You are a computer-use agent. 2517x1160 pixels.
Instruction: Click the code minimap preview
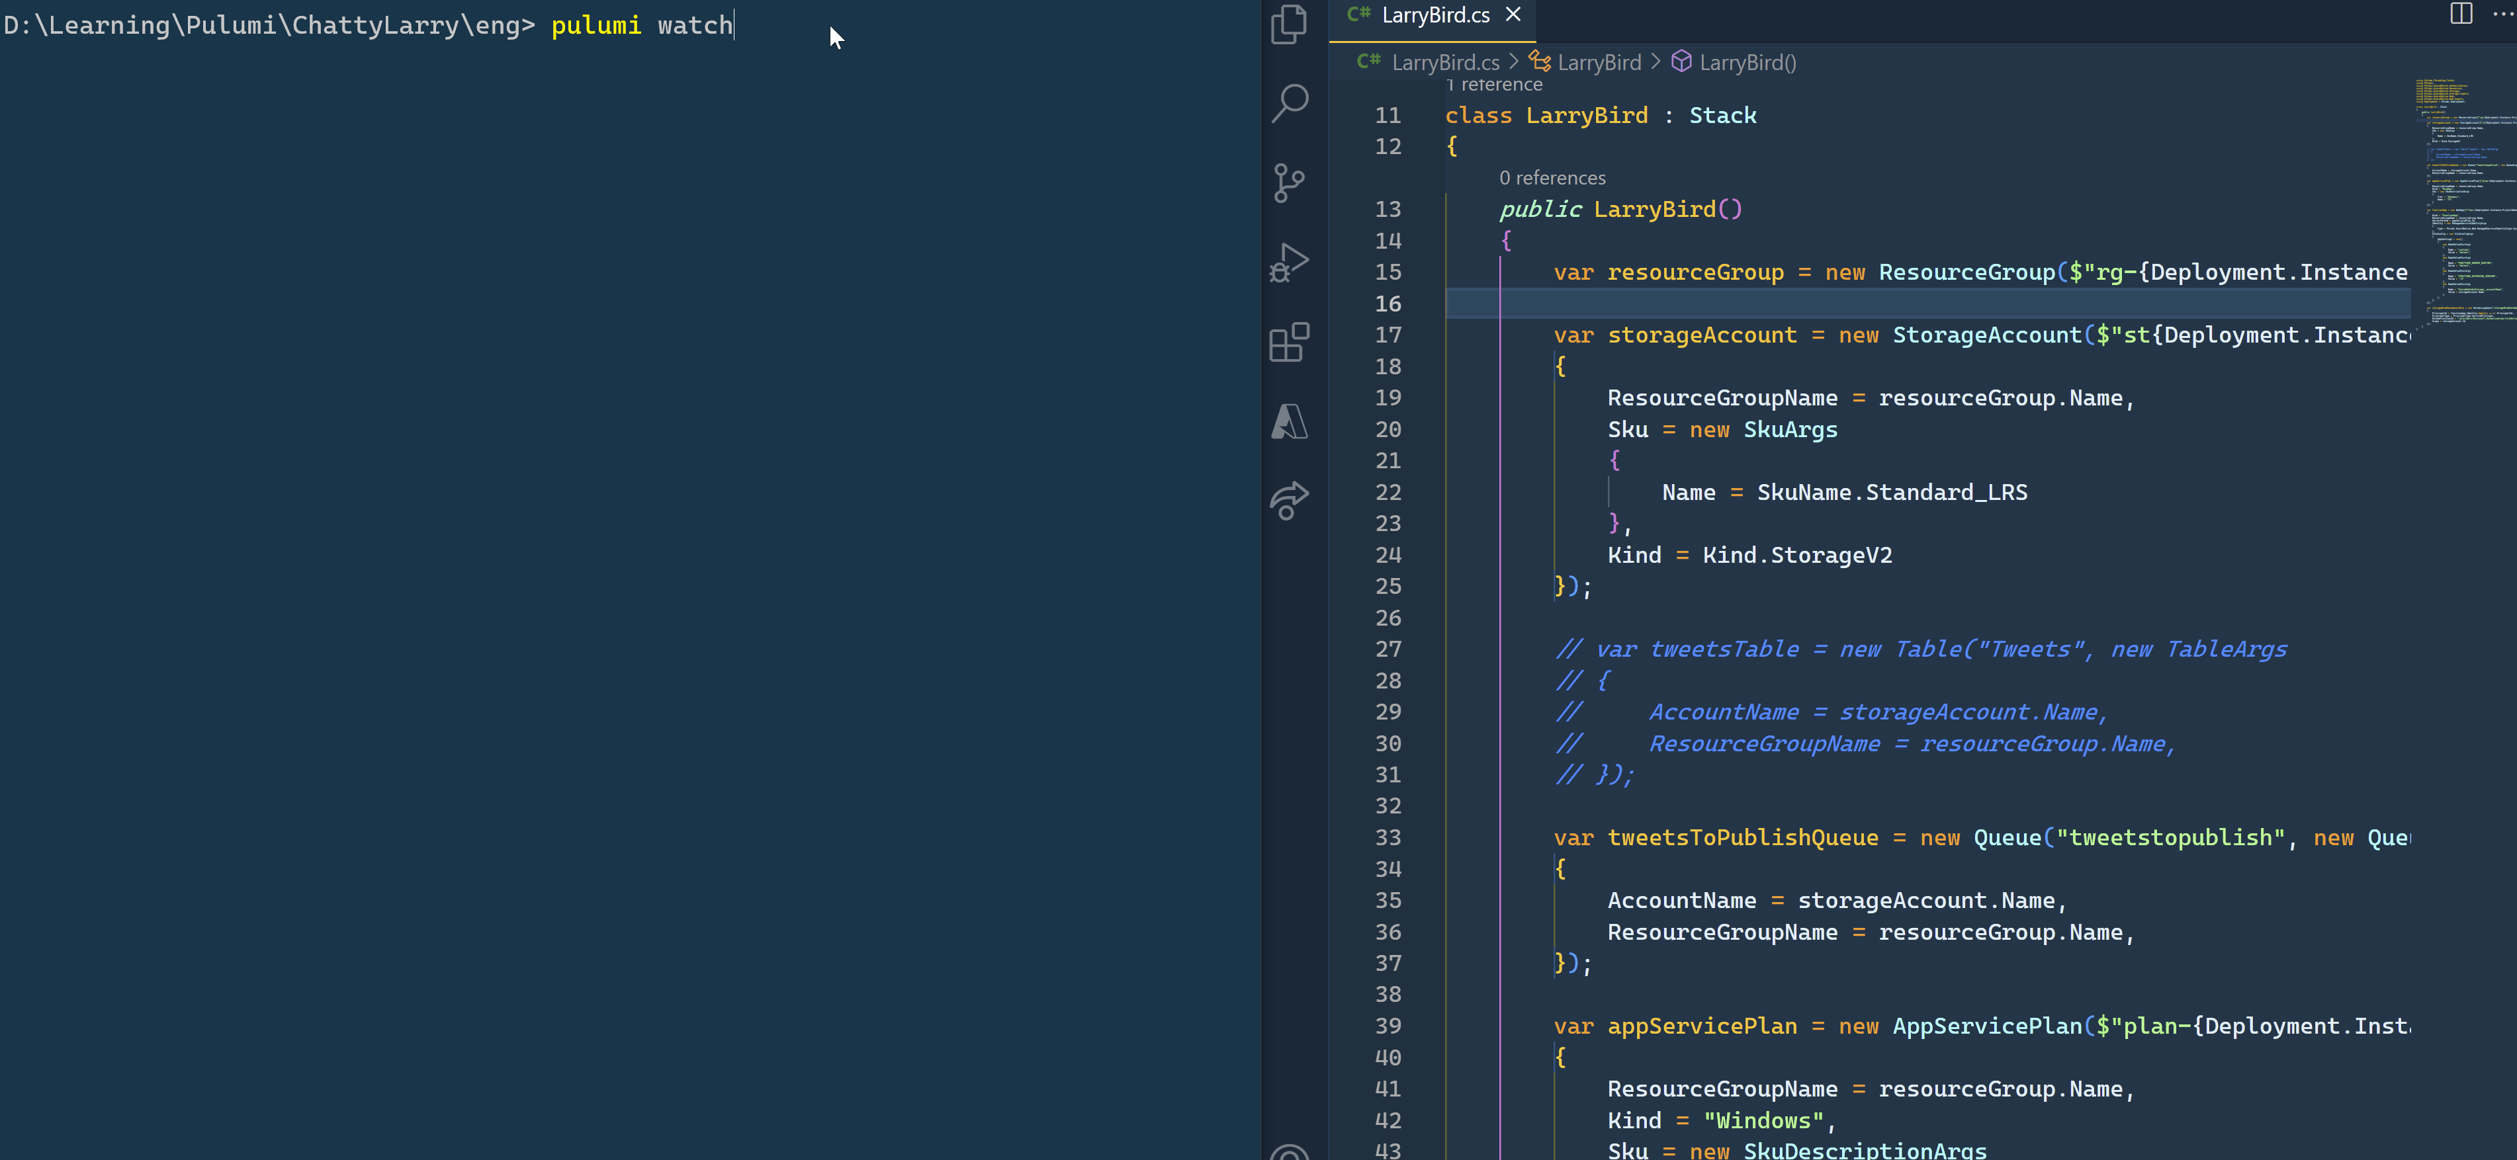[2462, 195]
